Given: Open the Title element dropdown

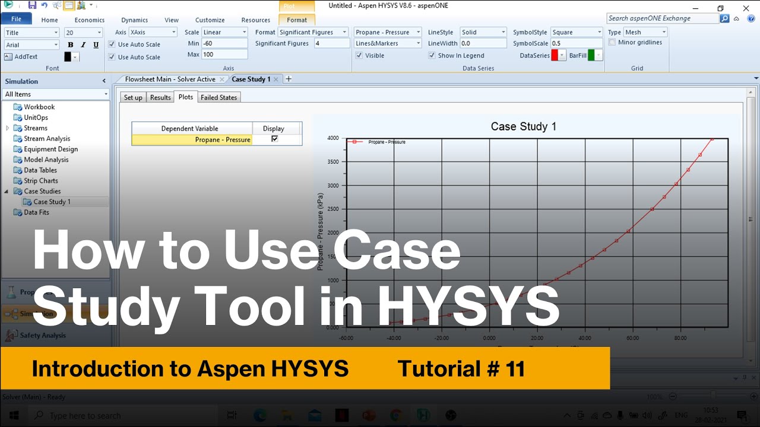Looking at the screenshot, I should [56, 33].
